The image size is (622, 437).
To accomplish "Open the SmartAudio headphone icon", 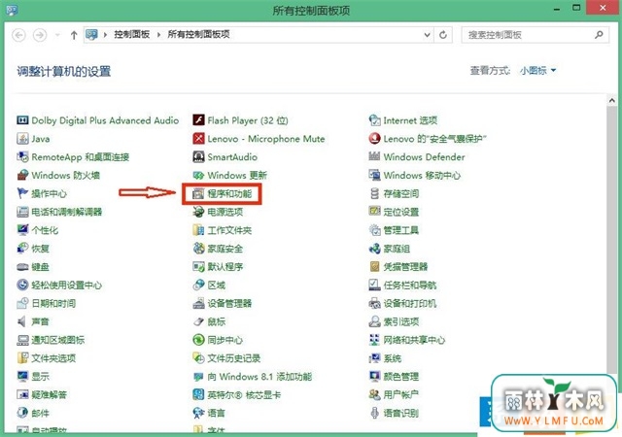I will point(198,156).
